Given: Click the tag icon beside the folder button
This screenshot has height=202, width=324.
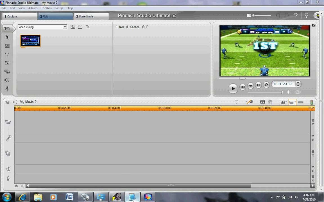Looking at the screenshot, I should coord(88,27).
